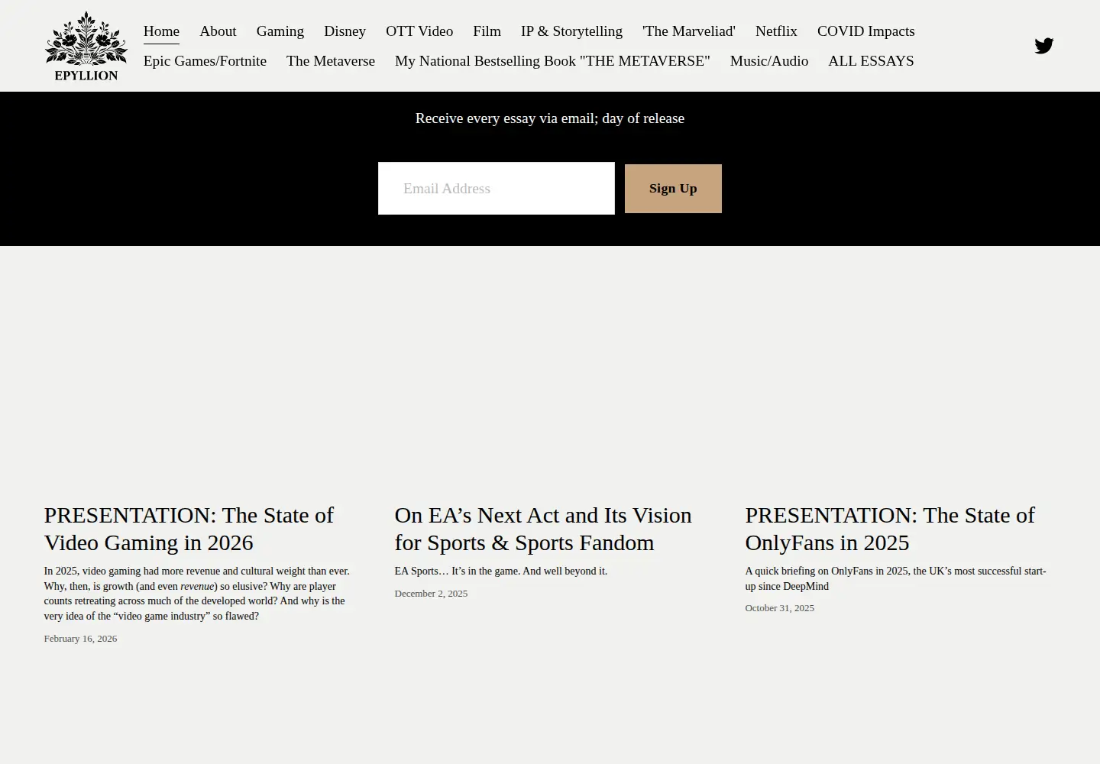Open the Disney category
Viewport: 1100px width, 764px height.
pos(345,31)
